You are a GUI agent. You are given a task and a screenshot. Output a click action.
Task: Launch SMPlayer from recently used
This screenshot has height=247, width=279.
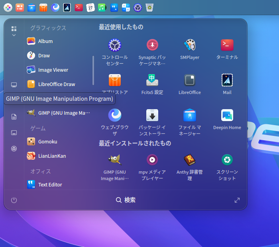190,49
